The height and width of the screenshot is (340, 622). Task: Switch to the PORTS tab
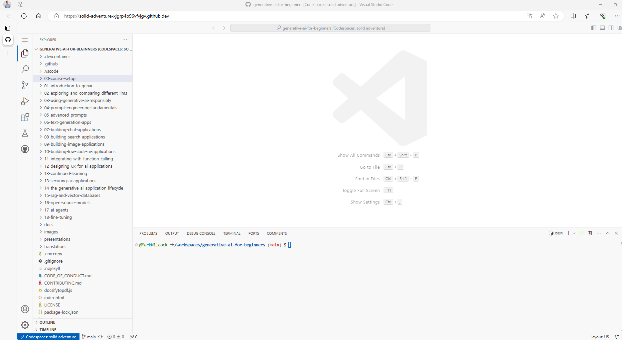(x=253, y=233)
